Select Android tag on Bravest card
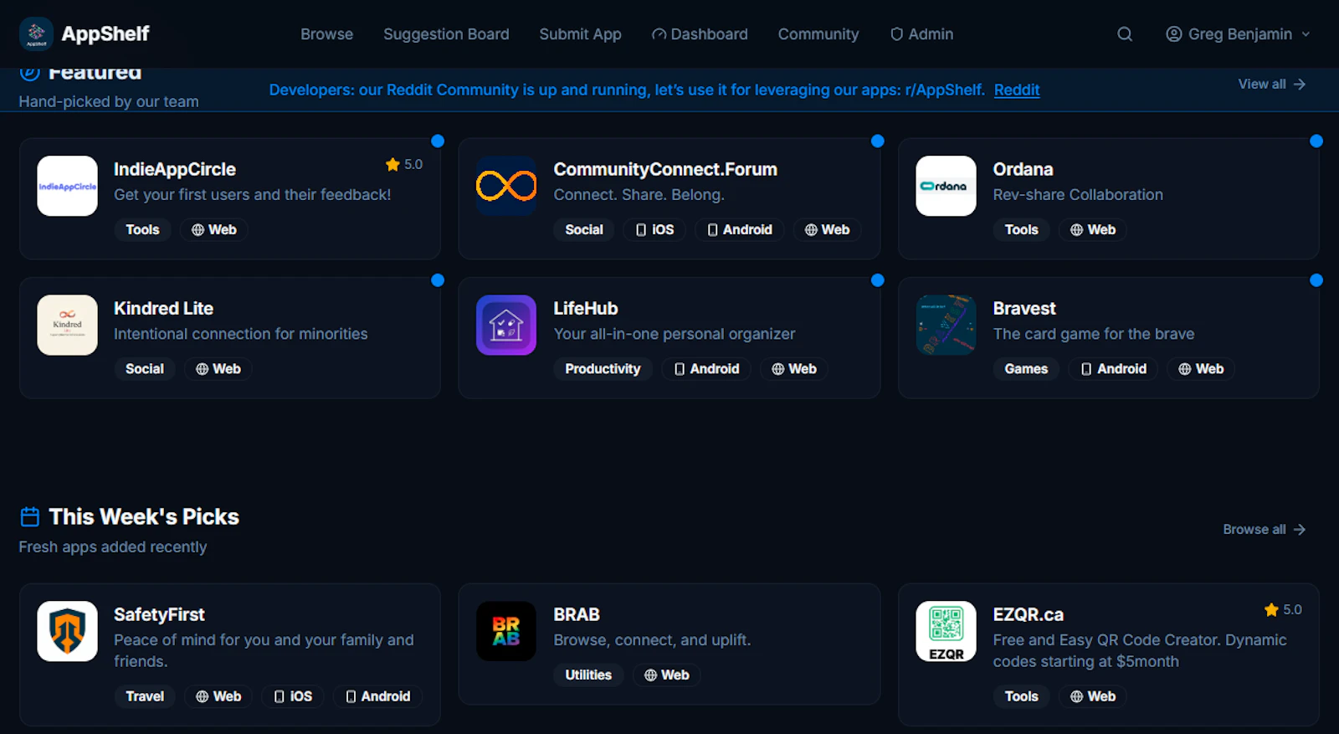This screenshot has width=1339, height=734. [1114, 368]
